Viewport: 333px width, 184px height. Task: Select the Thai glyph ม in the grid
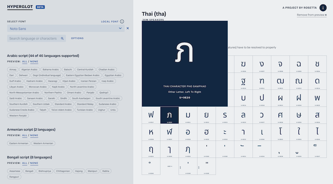(188, 115)
